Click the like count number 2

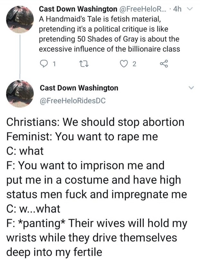(x=135, y=64)
